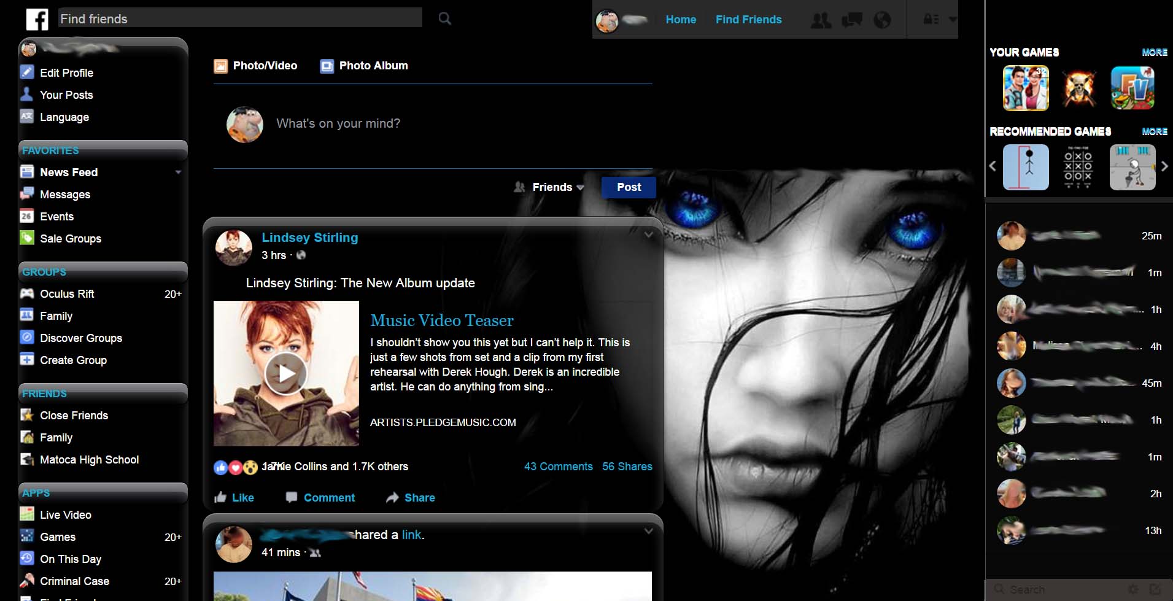Select the Photo Album icon
This screenshot has height=601, width=1173.
tap(326, 66)
